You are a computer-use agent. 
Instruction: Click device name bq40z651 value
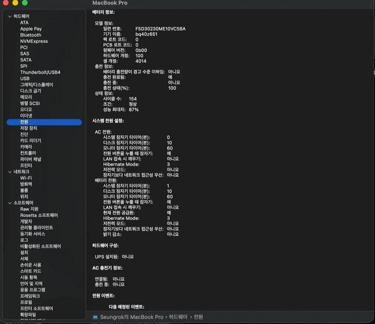coord(146,34)
